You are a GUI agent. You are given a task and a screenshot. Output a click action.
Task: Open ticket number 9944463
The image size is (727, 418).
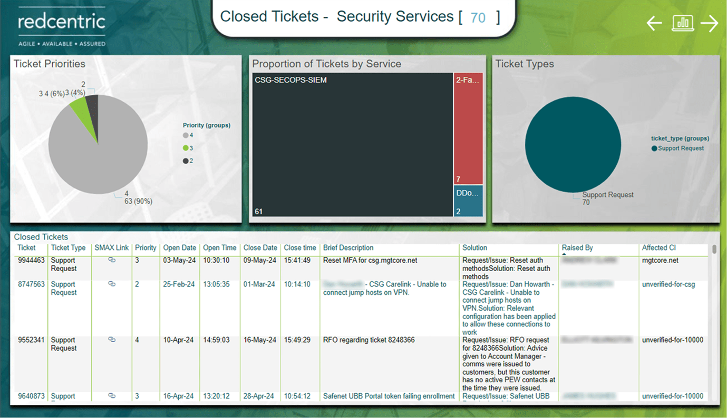pyautogui.click(x=32, y=260)
